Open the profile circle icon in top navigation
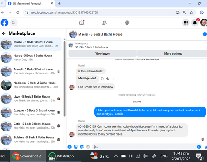Viewport: 207px width, 162px height. pos(127,23)
